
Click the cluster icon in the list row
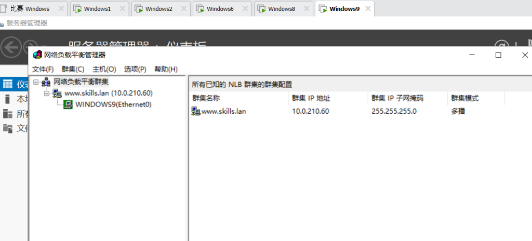coord(196,111)
